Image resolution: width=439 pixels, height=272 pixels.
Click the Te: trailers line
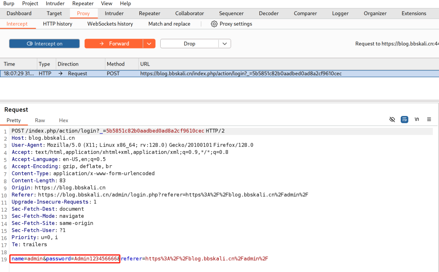coord(29,244)
